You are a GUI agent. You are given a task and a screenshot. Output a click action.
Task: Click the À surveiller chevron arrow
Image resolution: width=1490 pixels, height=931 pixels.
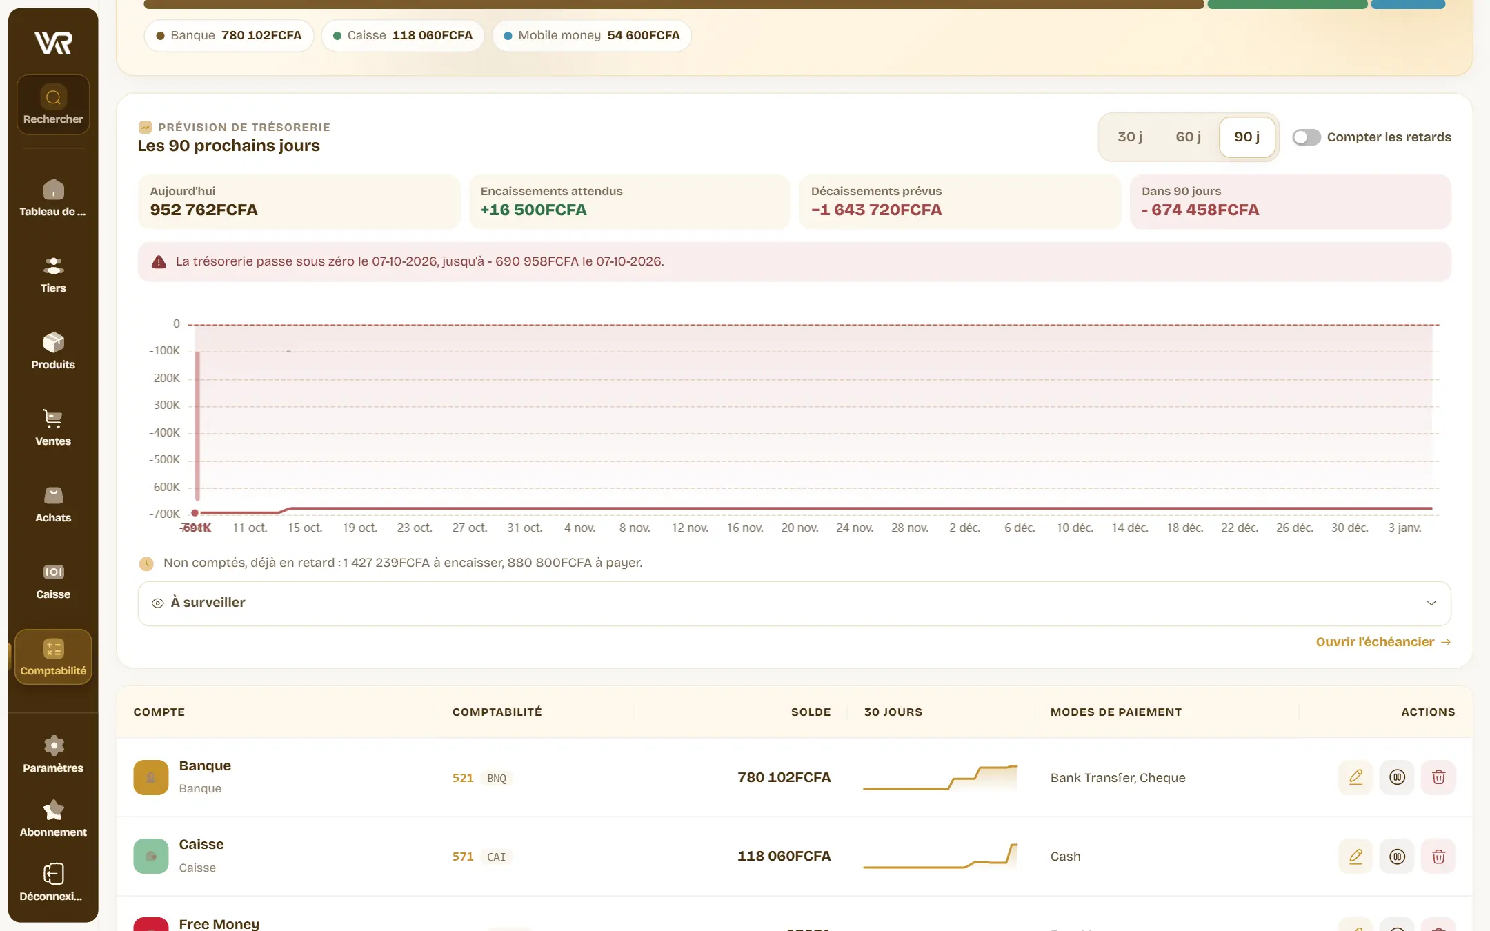(x=1431, y=603)
